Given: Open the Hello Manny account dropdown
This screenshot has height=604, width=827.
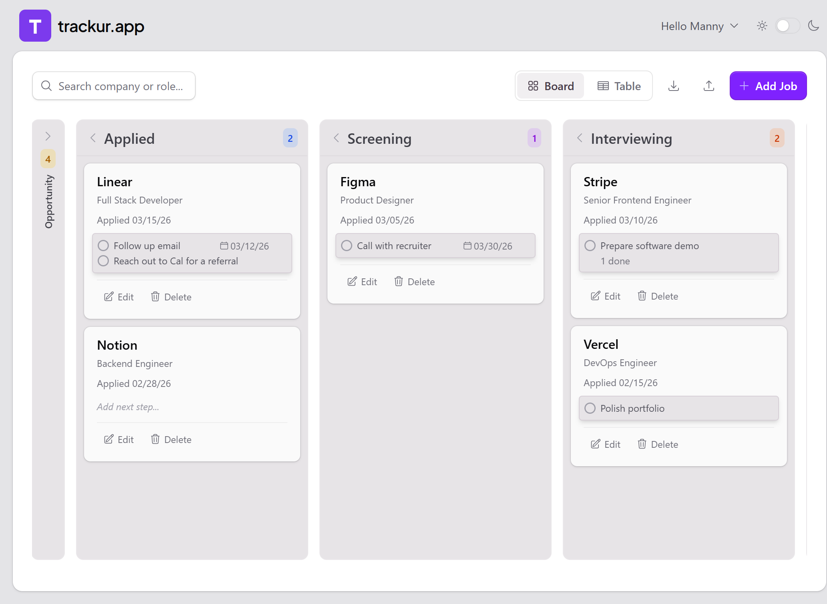Looking at the screenshot, I should [700, 26].
